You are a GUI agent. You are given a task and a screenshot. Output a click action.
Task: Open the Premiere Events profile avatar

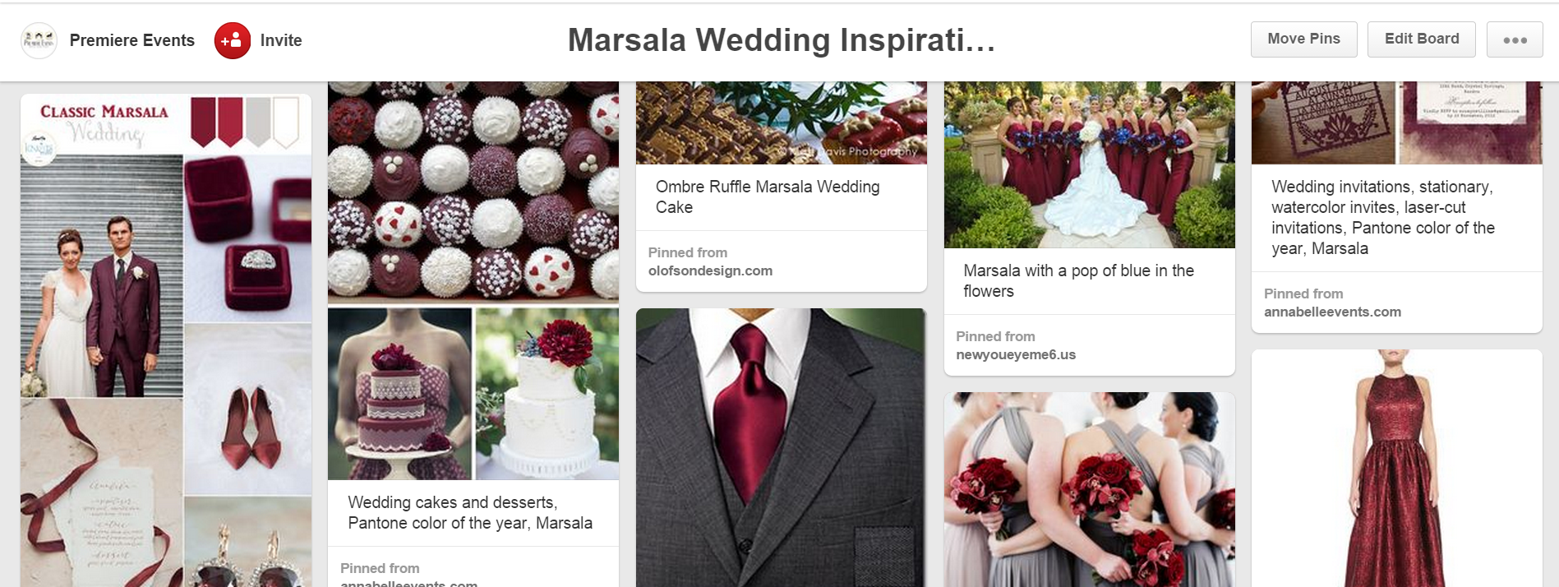(x=39, y=40)
